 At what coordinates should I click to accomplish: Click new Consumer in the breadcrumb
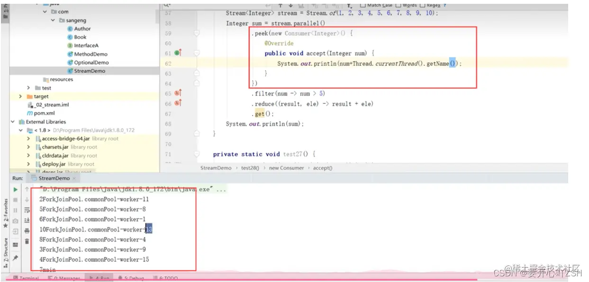[x=286, y=168]
